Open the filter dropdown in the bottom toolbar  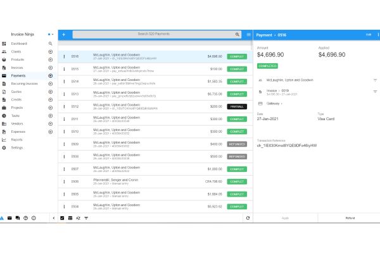click(86, 218)
